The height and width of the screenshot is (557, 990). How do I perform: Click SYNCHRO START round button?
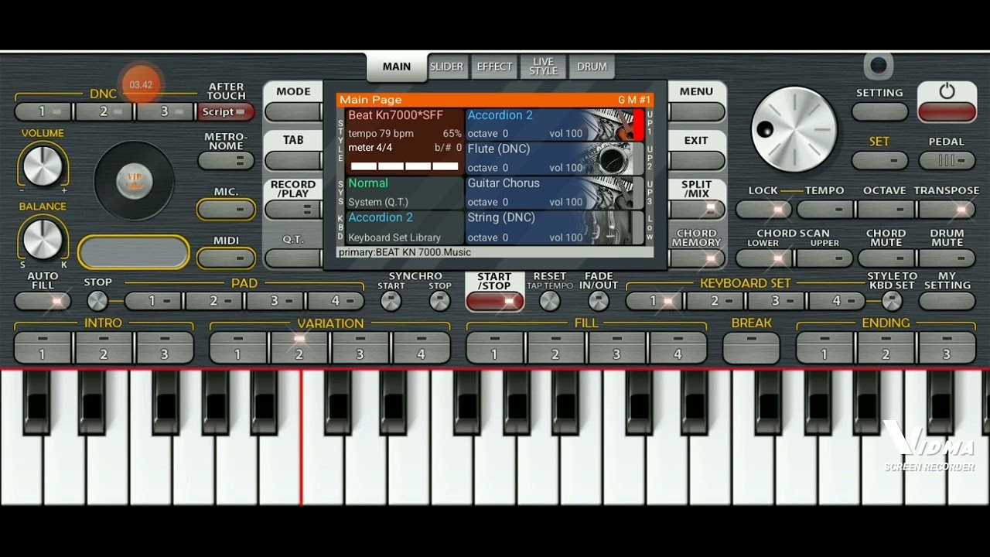pyautogui.click(x=391, y=301)
